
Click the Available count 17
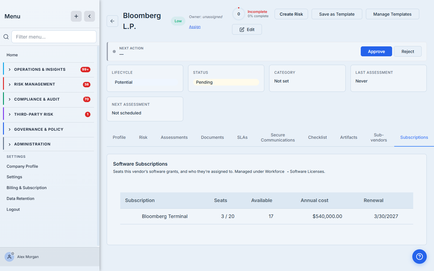[271, 216]
